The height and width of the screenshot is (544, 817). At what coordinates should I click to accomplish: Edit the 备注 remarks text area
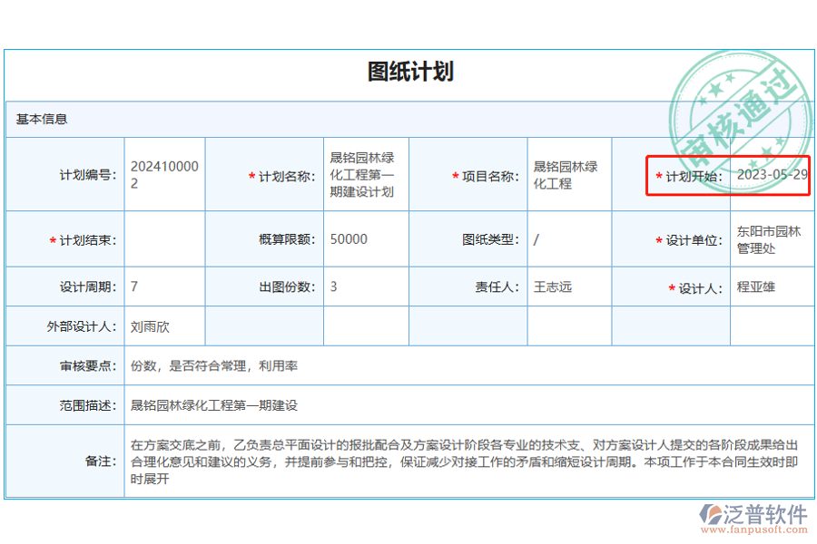click(454, 461)
